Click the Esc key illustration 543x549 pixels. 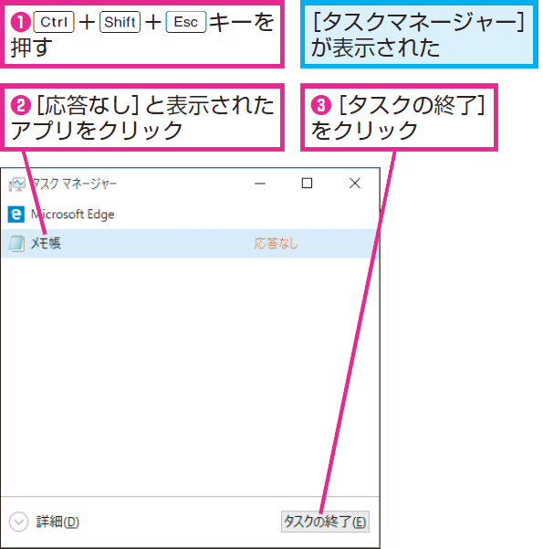[x=186, y=22]
